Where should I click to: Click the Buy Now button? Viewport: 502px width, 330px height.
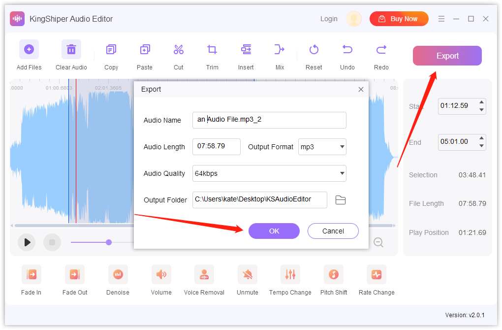coord(399,19)
